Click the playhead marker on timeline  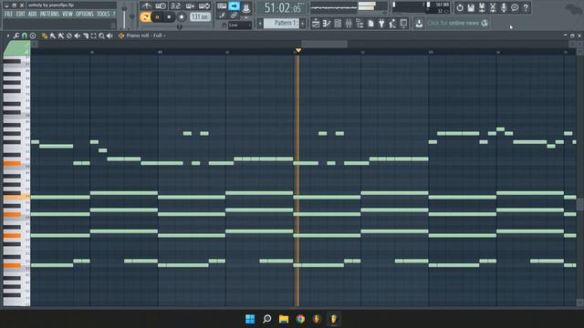(298, 50)
